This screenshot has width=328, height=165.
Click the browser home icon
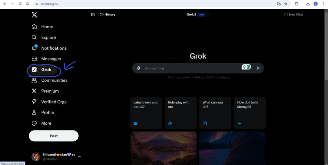pyautogui.click(x=28, y=4)
